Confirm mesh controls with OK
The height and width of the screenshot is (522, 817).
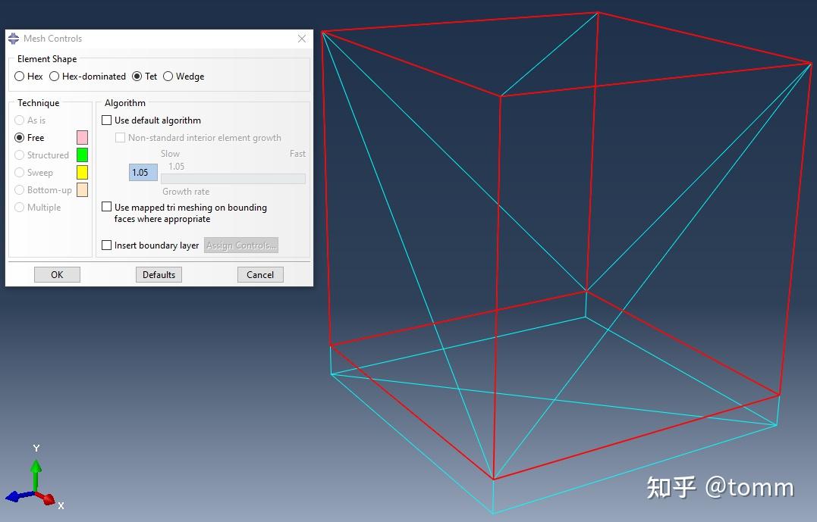[x=56, y=274]
